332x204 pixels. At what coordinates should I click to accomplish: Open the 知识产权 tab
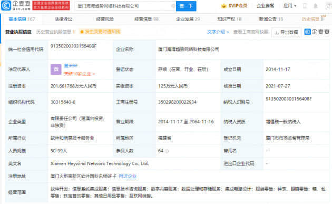229,20
